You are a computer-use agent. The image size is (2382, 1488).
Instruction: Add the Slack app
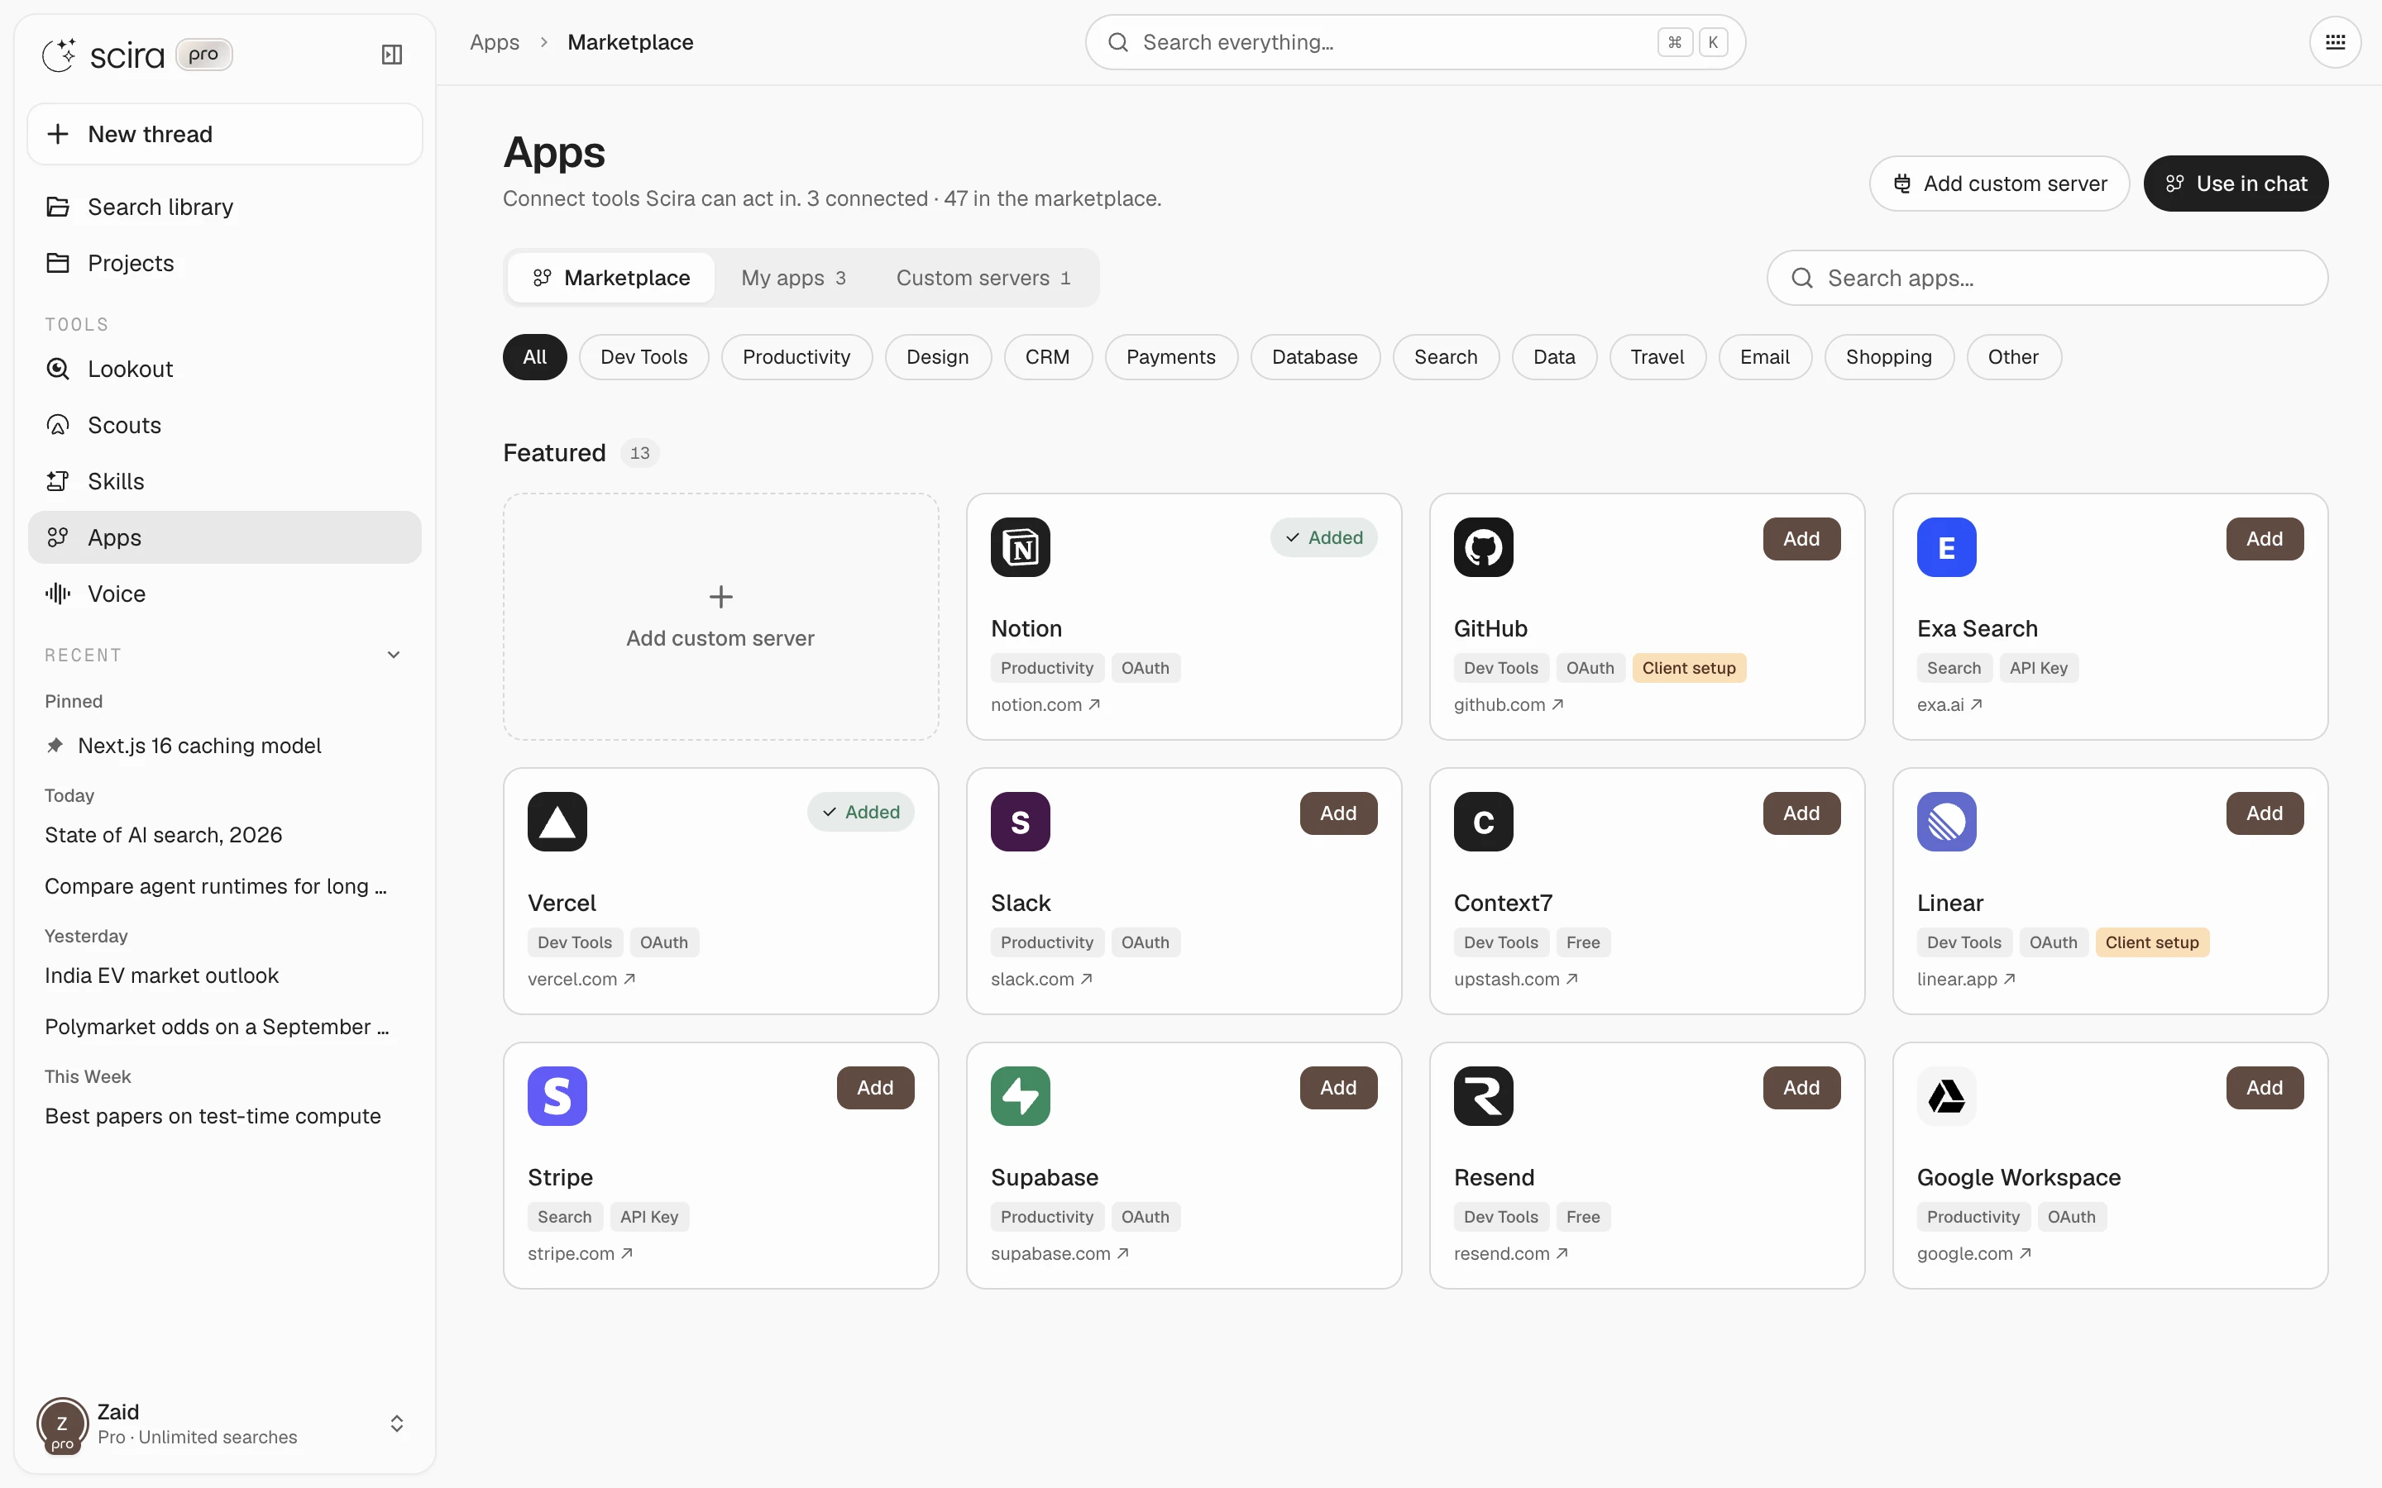tap(1337, 813)
